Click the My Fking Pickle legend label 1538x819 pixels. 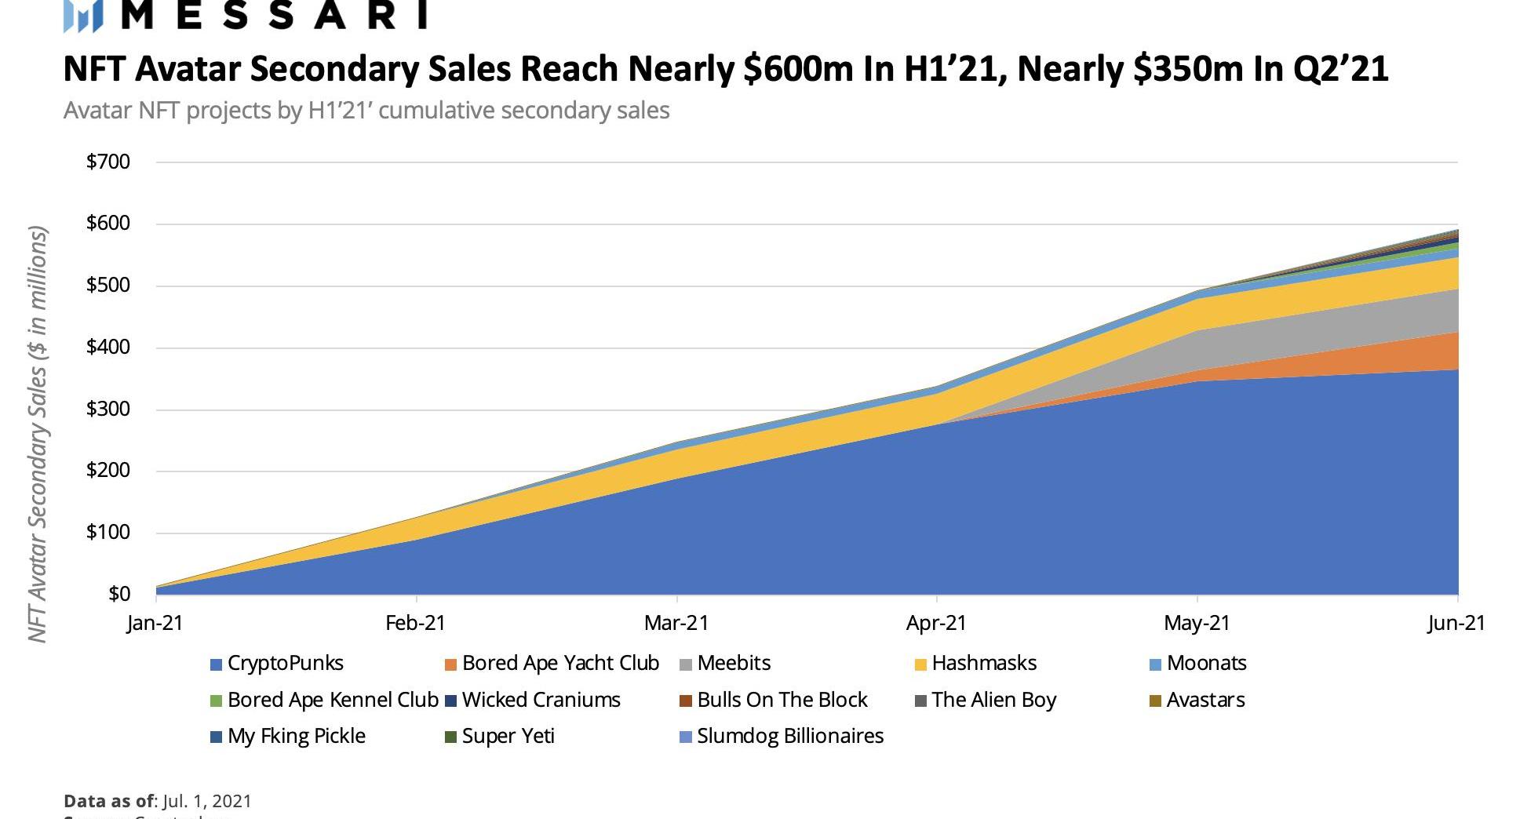pos(297,737)
